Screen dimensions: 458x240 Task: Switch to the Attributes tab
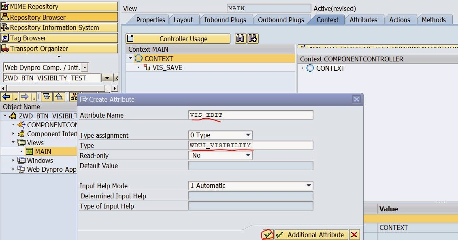(364, 19)
